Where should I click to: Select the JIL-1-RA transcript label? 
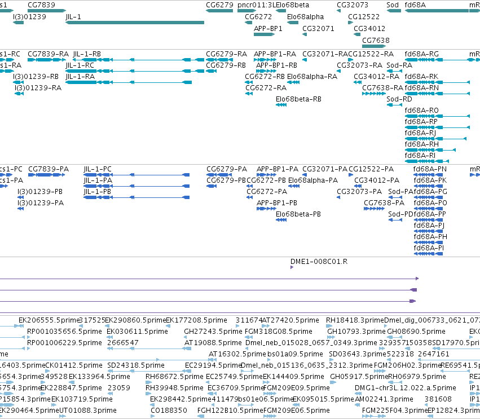tap(80, 77)
